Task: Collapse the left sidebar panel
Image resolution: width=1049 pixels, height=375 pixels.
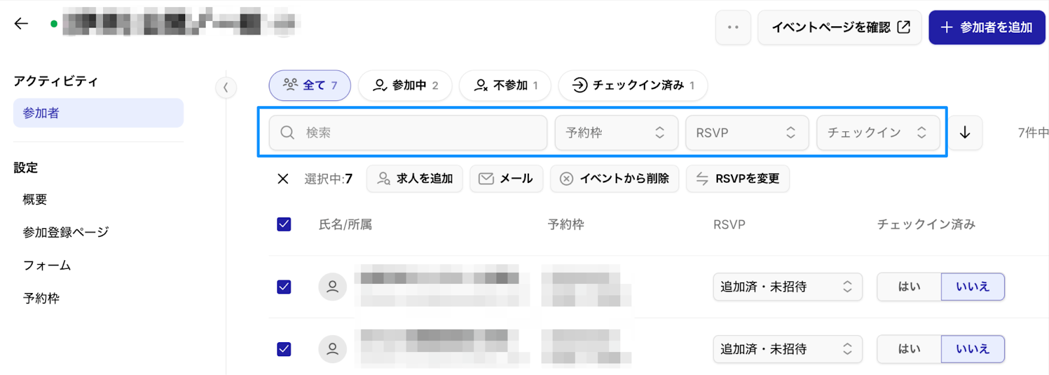Action: 226,87
